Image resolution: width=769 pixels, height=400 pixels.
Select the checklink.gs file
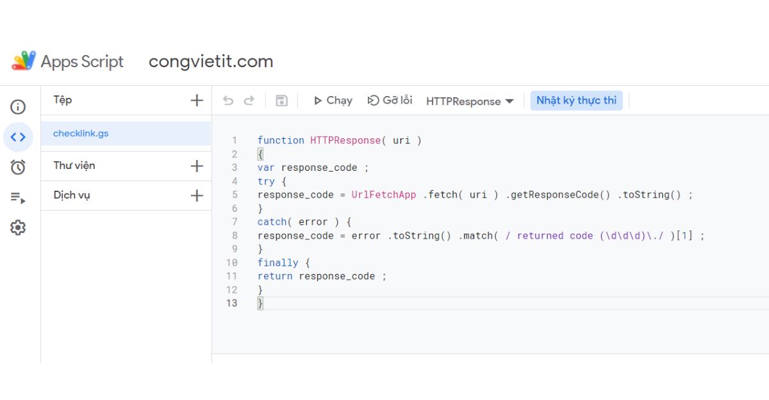coord(126,134)
